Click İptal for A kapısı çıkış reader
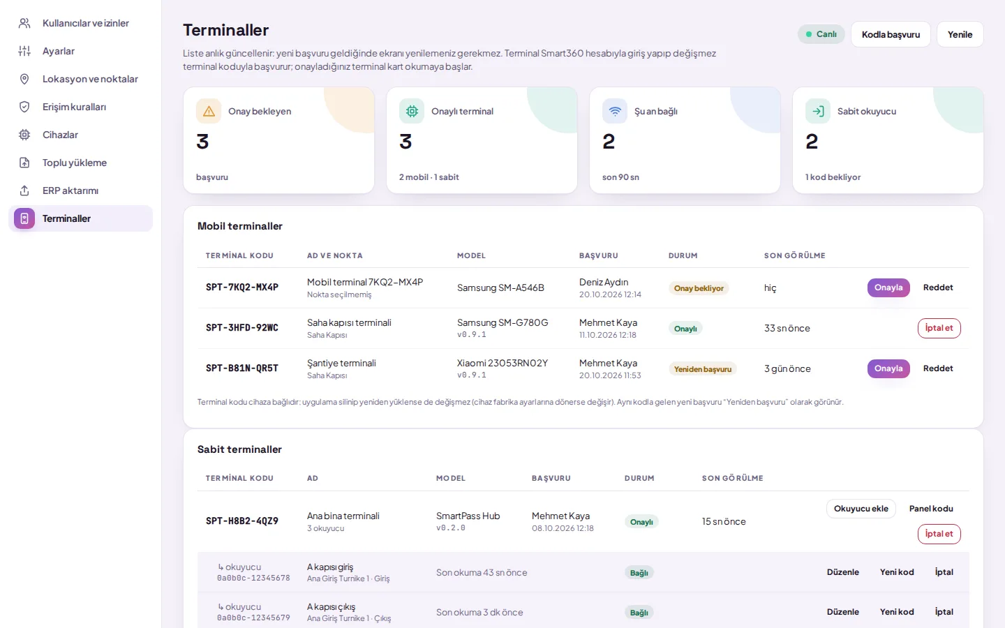The image size is (1005, 628). 944,612
